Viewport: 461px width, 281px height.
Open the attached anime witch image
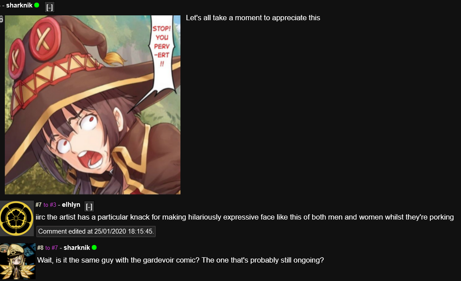coord(93,105)
